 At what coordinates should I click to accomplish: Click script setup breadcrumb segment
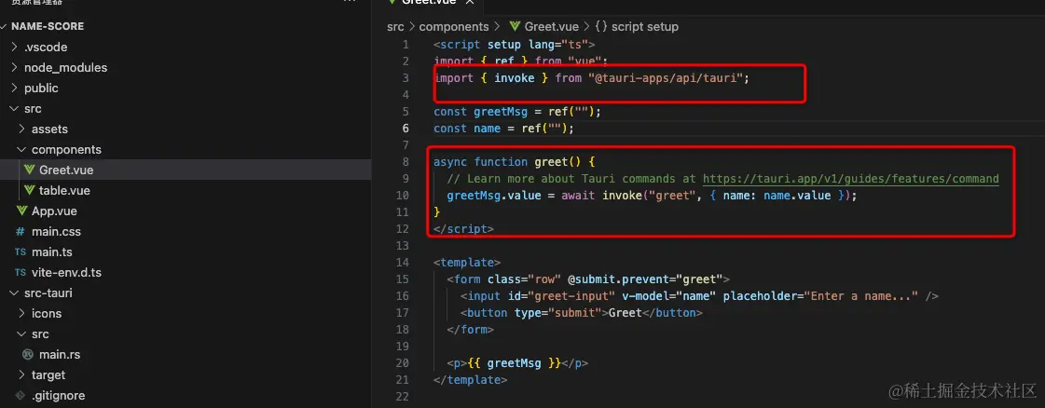(x=644, y=27)
